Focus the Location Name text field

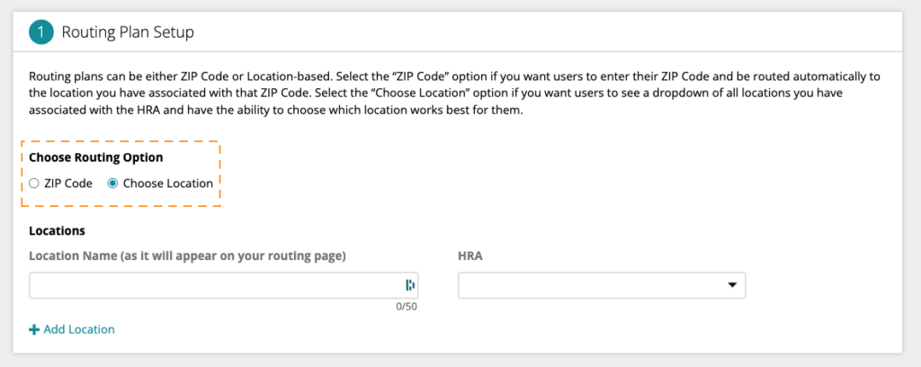[224, 285]
